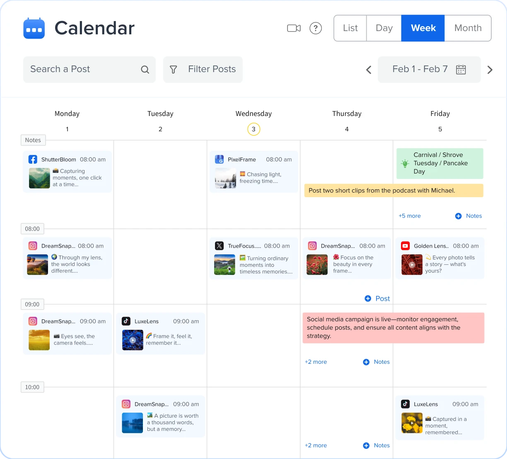Screen dimensions: 507x459
Task: Open the help question mark icon
Action: (316, 28)
